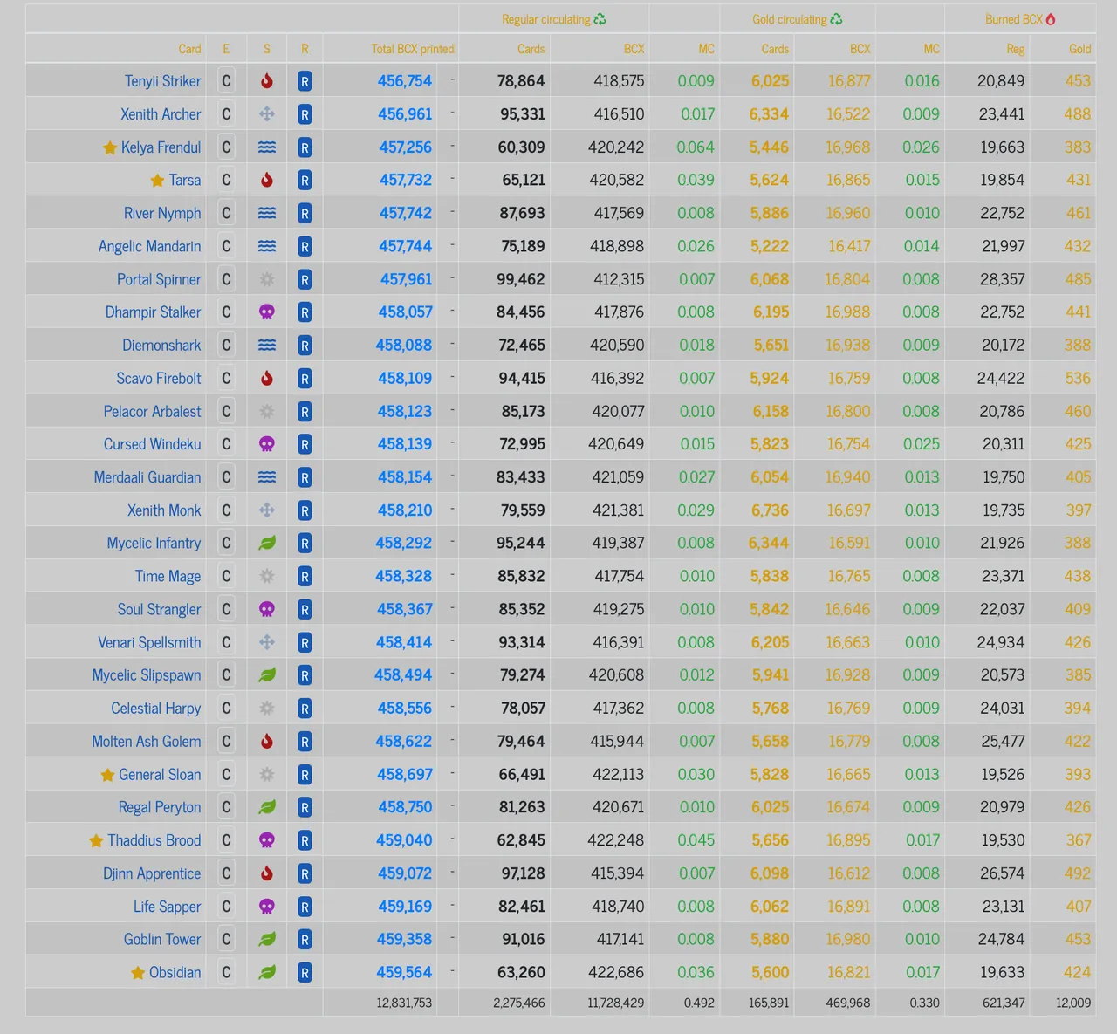The height and width of the screenshot is (1034, 1117).
Task: Click the death skull icon for Dhampir Stalker
Action: pyautogui.click(x=267, y=312)
